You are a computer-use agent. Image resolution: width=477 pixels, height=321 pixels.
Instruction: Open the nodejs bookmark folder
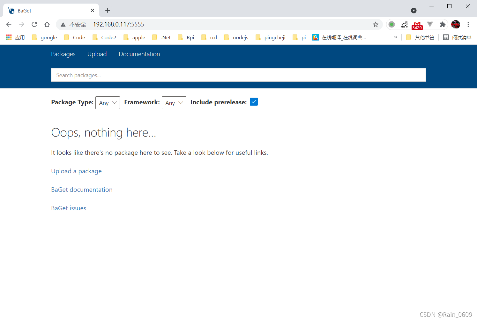tap(236, 37)
